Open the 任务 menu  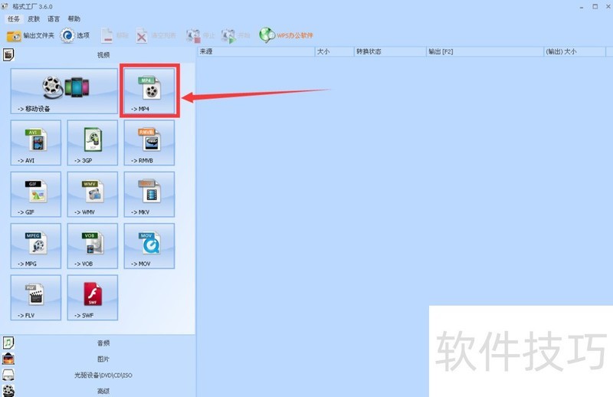coord(14,18)
